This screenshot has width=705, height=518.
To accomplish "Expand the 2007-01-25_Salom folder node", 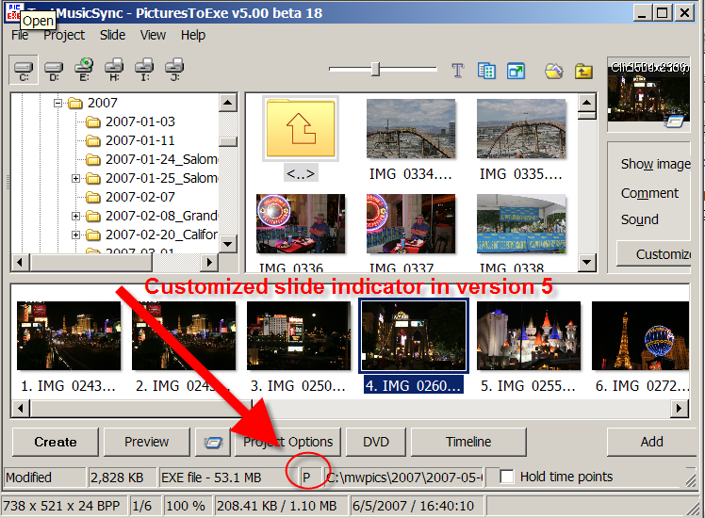I will tap(75, 178).
